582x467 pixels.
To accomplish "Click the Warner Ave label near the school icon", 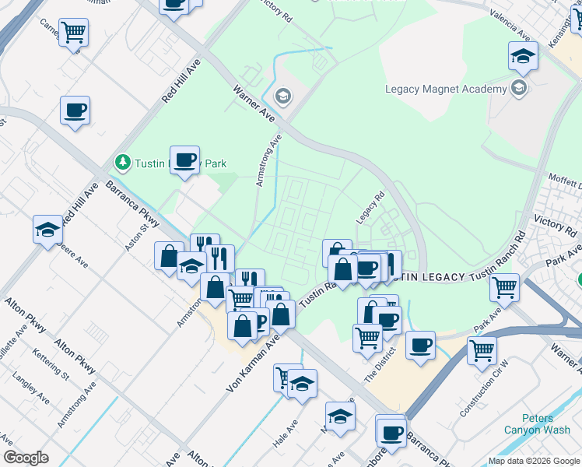I will point(254,104).
